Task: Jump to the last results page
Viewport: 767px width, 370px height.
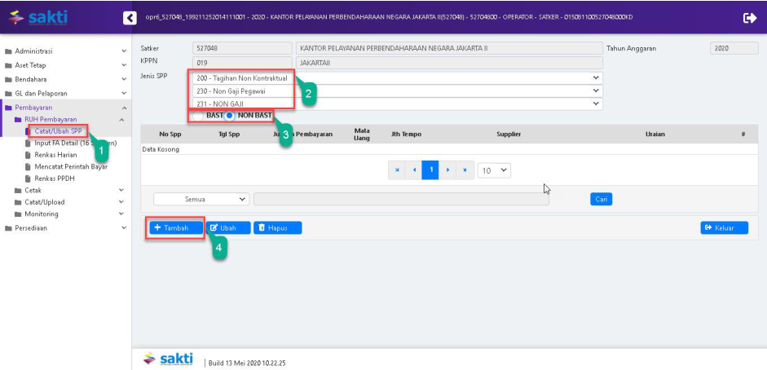Action: pos(465,170)
